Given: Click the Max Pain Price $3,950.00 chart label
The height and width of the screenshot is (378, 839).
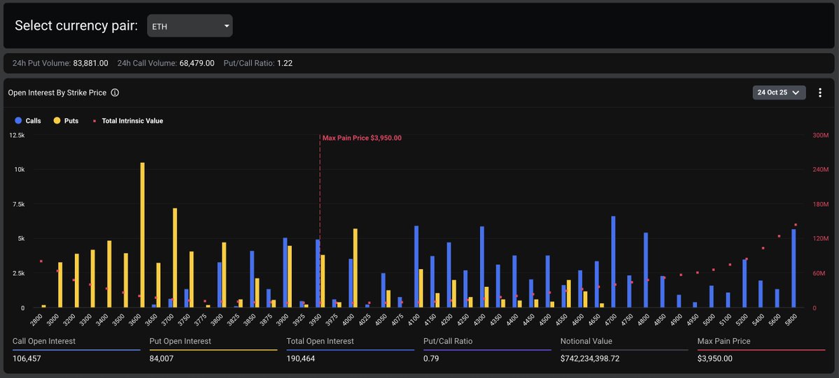Looking at the screenshot, I should [x=362, y=138].
